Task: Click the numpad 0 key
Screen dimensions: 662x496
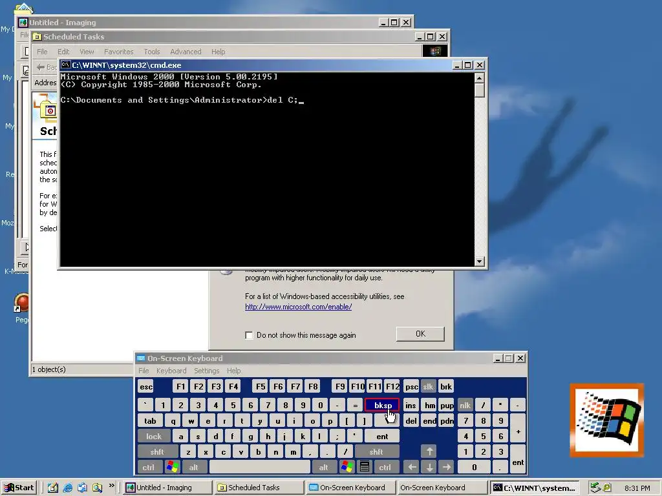Action: tap(474, 468)
